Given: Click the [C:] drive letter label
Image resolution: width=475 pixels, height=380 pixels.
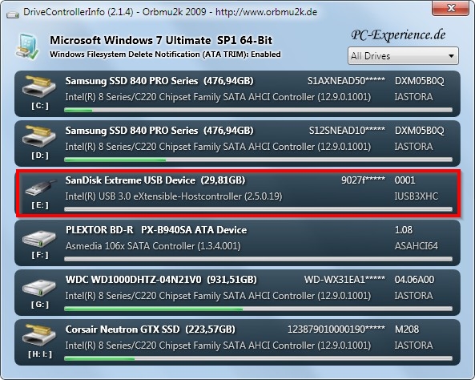Looking at the screenshot, I should coord(40,106).
